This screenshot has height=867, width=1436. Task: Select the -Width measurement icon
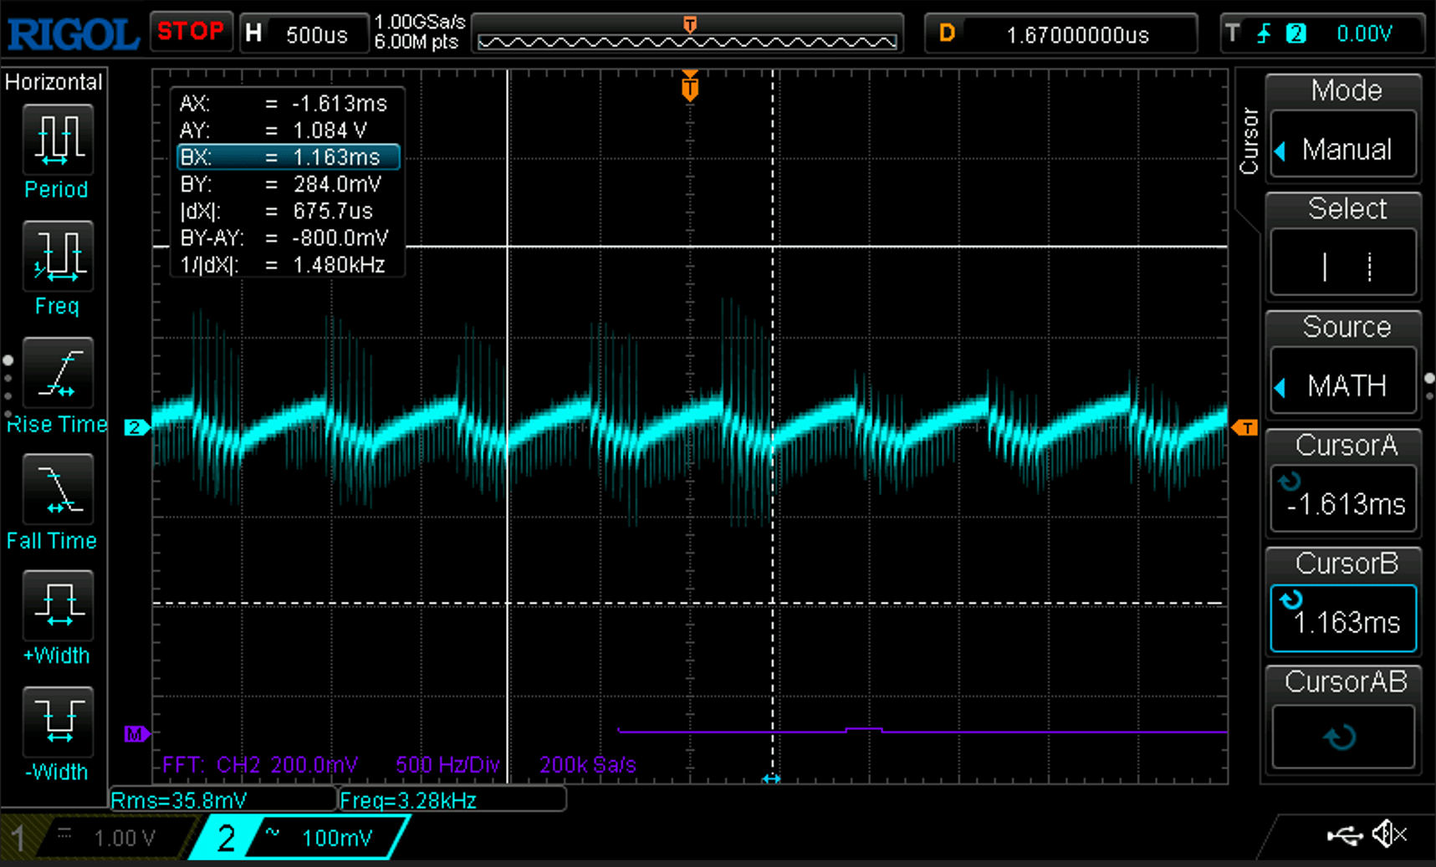click(57, 721)
